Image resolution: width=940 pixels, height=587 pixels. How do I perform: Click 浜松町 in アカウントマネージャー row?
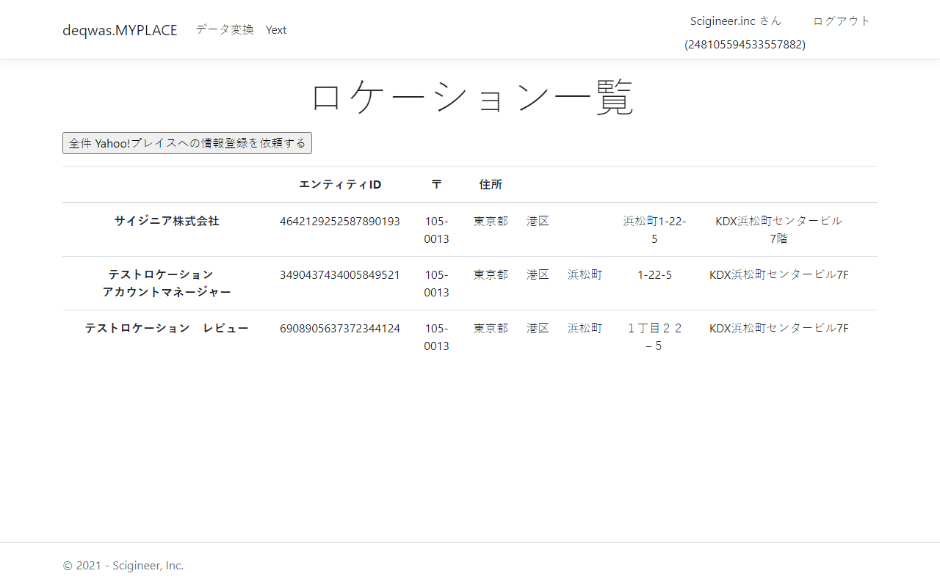tap(585, 274)
